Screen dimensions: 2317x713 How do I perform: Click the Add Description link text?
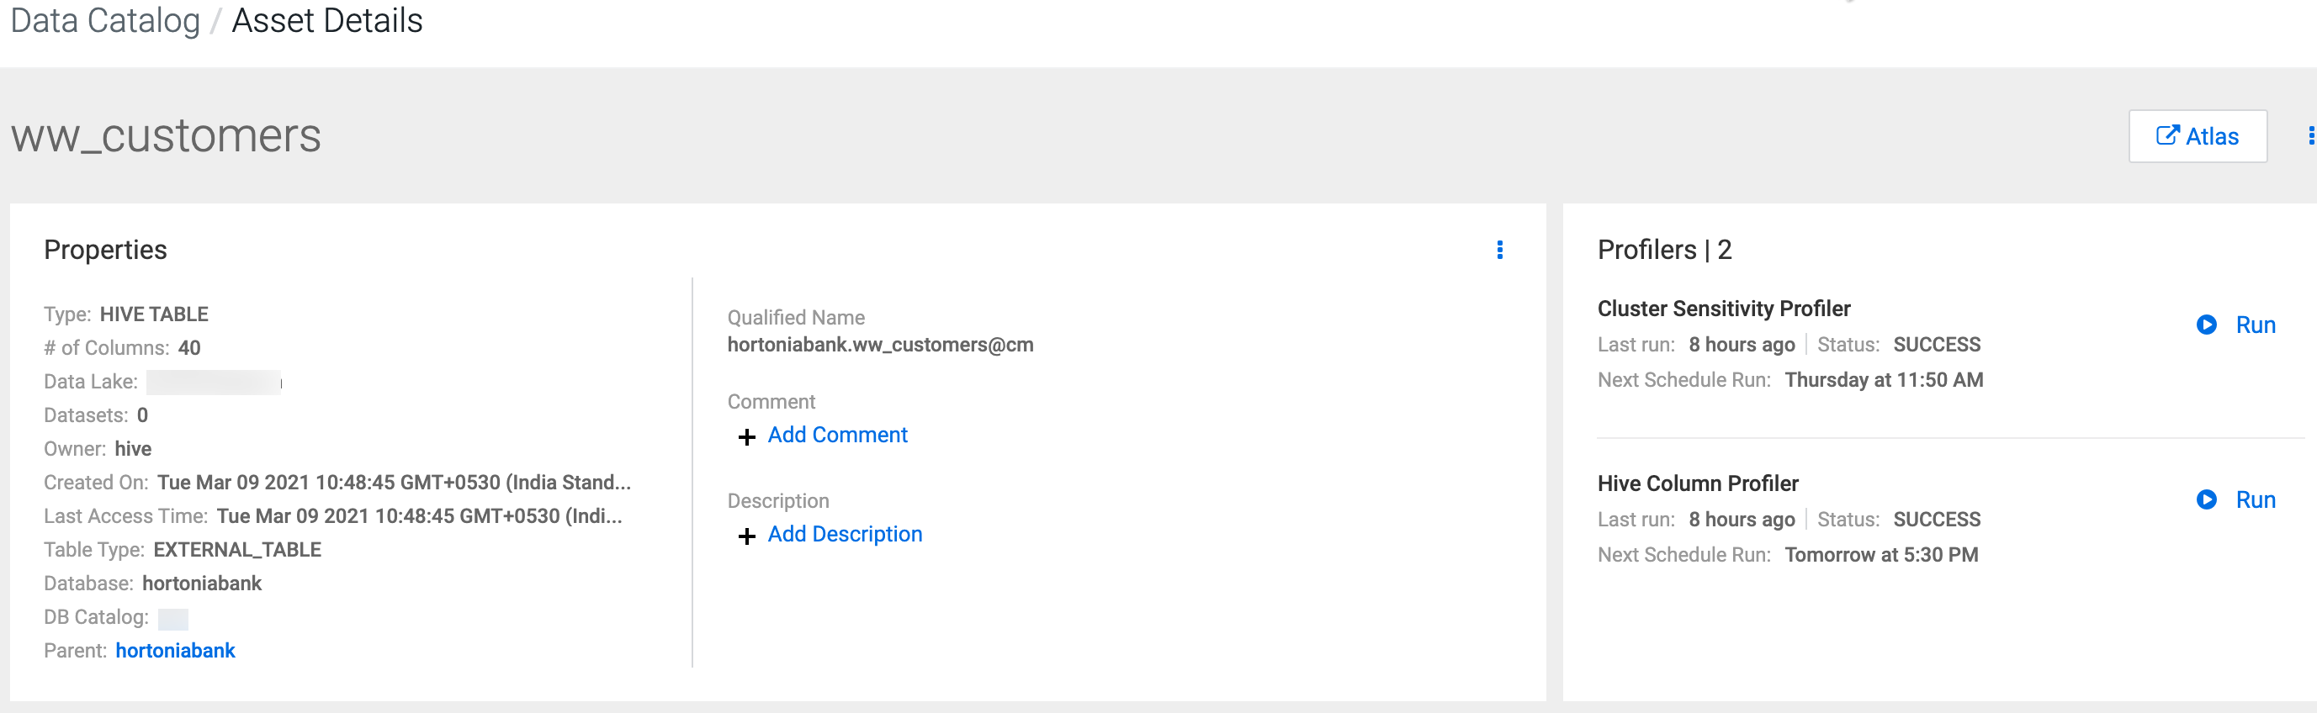(x=844, y=534)
